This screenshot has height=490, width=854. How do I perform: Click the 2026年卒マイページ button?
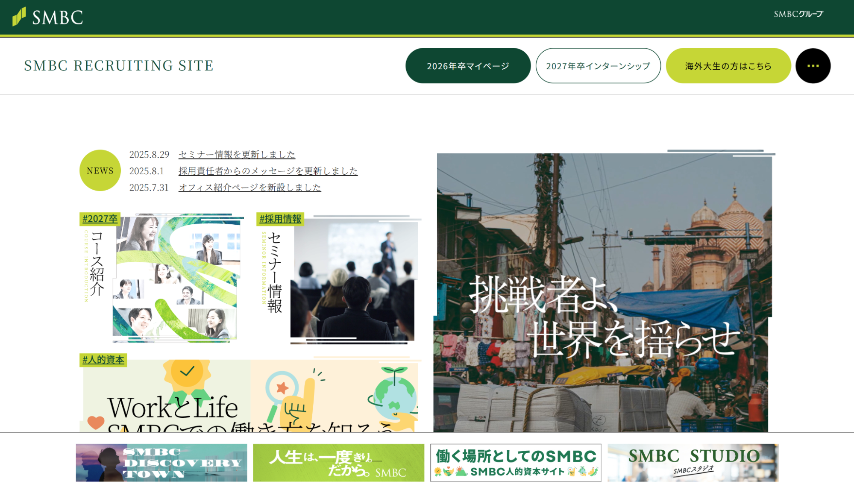coord(468,65)
